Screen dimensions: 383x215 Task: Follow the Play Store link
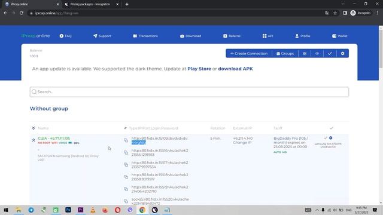199,69
